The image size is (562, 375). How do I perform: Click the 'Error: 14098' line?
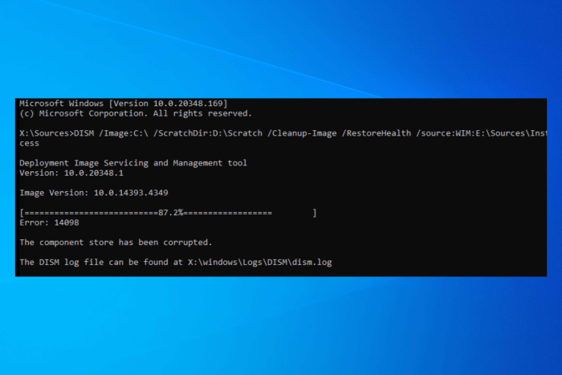(x=49, y=222)
